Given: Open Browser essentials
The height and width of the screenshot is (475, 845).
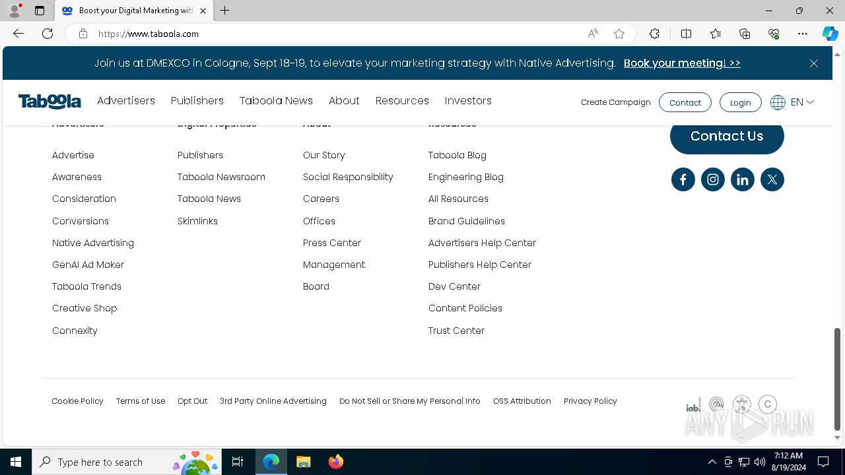Looking at the screenshot, I should coord(774,34).
